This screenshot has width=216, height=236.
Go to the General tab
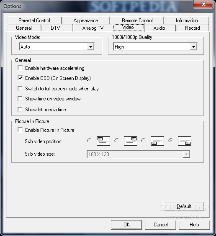pos(24,28)
